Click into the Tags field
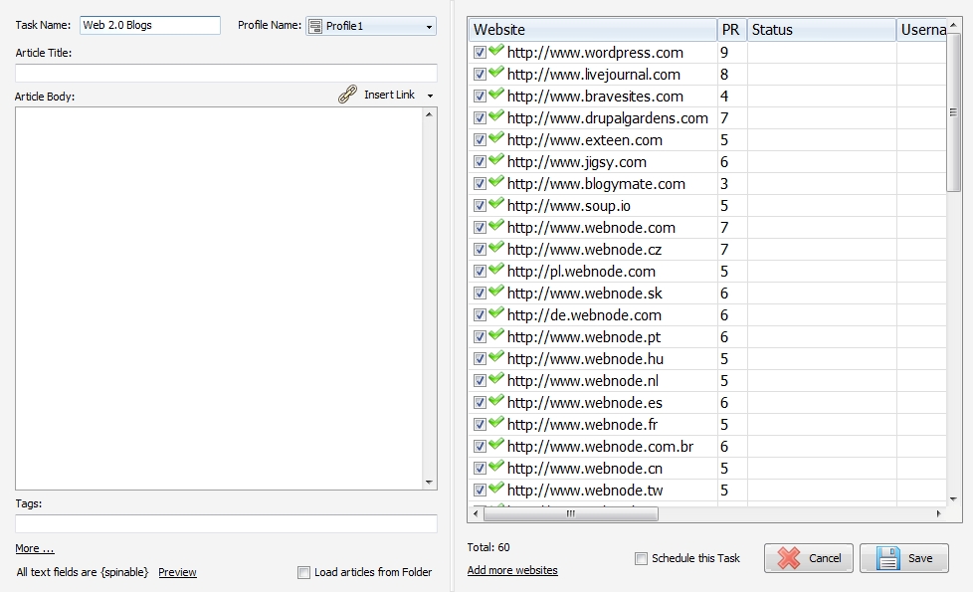This screenshot has height=592, width=973. tap(226, 523)
